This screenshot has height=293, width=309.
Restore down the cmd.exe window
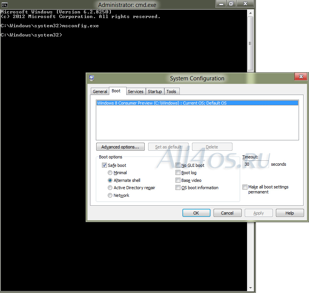231,4
